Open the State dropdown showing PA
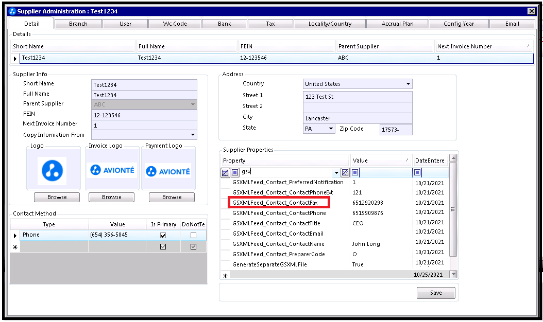The image size is (543, 322). point(331,129)
